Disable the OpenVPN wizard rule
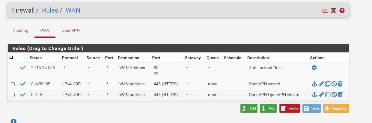 tap(334, 84)
